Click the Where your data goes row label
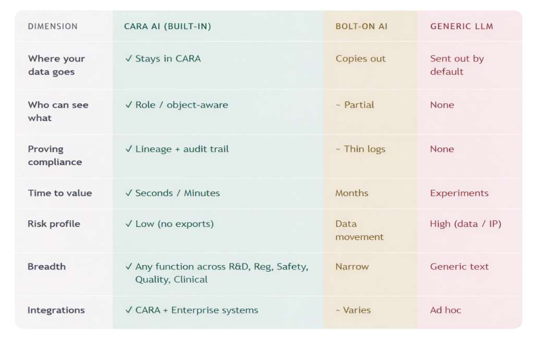Screen dimensions: 534x342 tap(56, 65)
